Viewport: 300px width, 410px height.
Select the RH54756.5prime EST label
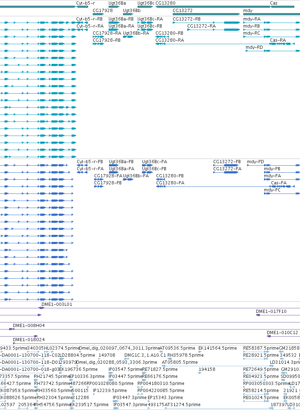53,405
